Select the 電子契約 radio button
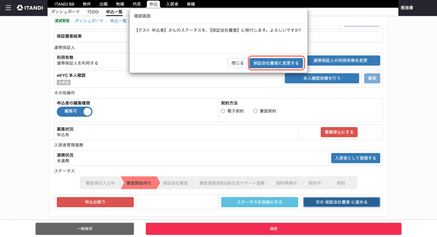The height and width of the screenshot is (237, 437). (223, 111)
